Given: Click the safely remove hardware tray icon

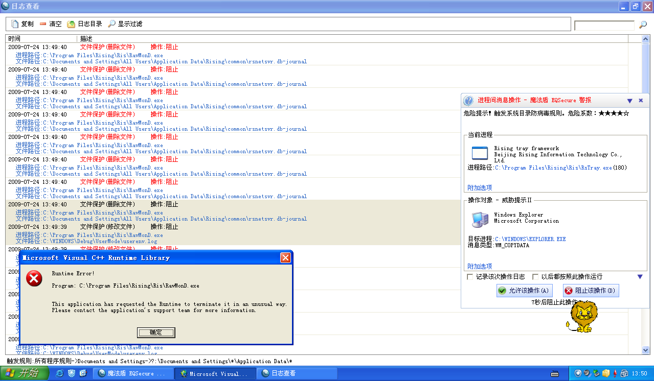Looking at the screenshot, I should click(x=597, y=373).
